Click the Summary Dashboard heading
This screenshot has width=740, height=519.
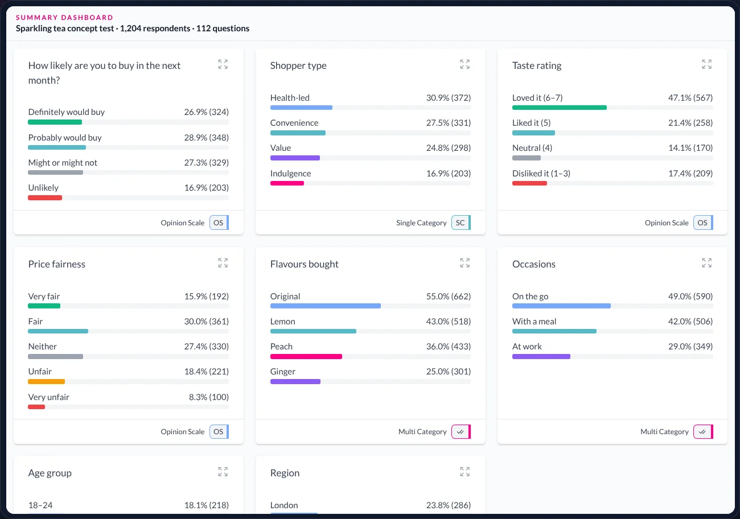64,18
